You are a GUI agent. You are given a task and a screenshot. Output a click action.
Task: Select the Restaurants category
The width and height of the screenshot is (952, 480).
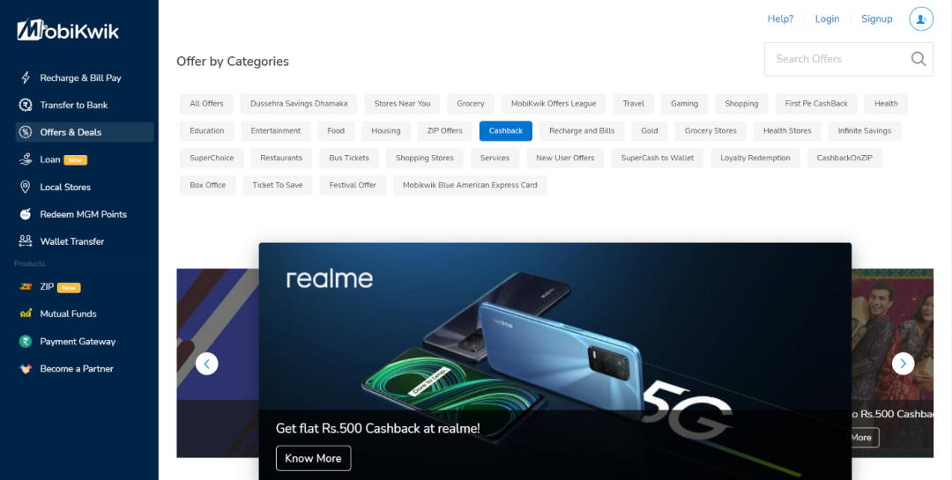[x=281, y=159]
